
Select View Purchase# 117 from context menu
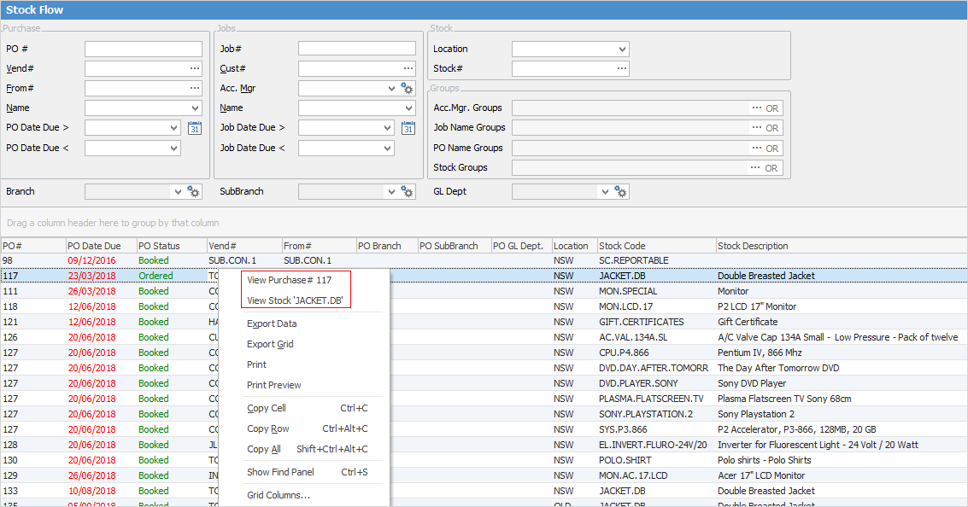[x=289, y=280]
